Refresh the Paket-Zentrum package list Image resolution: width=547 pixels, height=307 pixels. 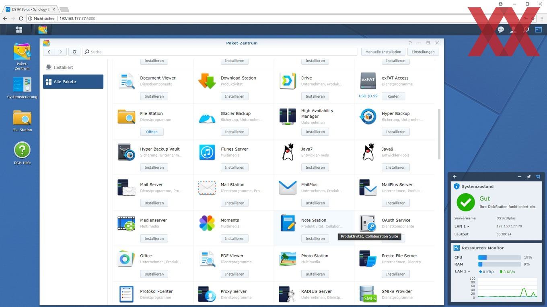click(x=74, y=52)
